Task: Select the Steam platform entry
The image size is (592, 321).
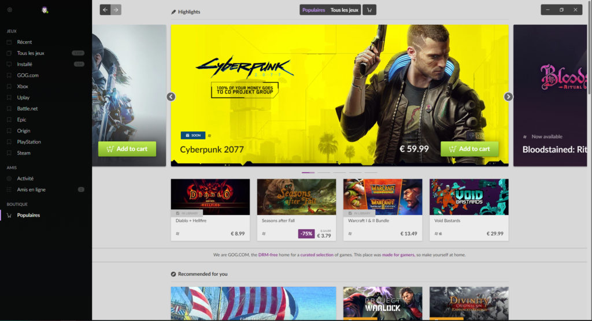Action: pyautogui.click(x=23, y=153)
